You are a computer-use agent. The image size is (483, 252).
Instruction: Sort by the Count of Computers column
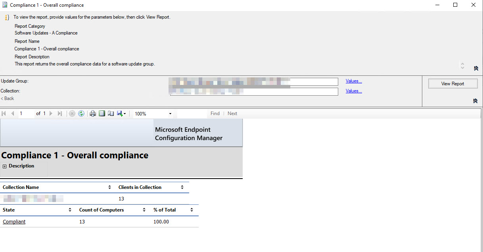coord(144,210)
